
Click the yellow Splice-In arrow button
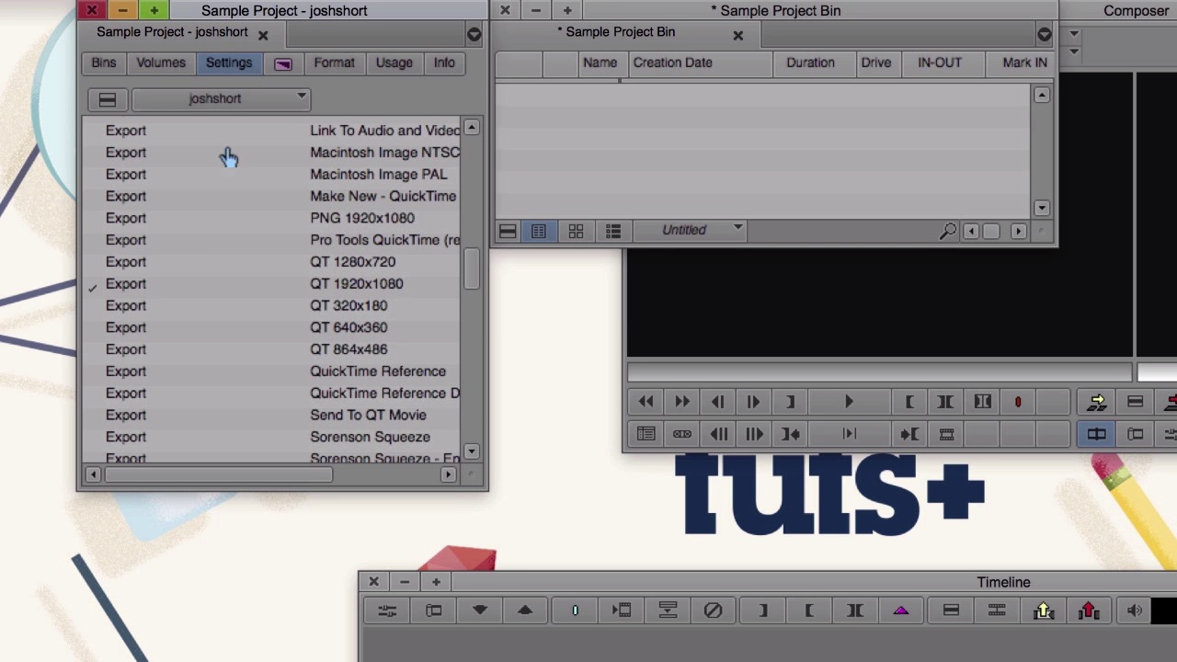click(x=1097, y=402)
